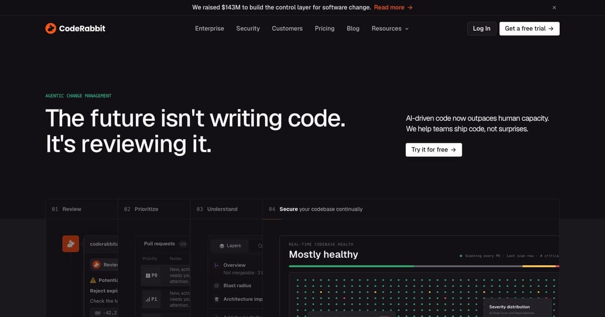
Task: Click the '@@ -42,2' diff line
Action: (x=105, y=312)
